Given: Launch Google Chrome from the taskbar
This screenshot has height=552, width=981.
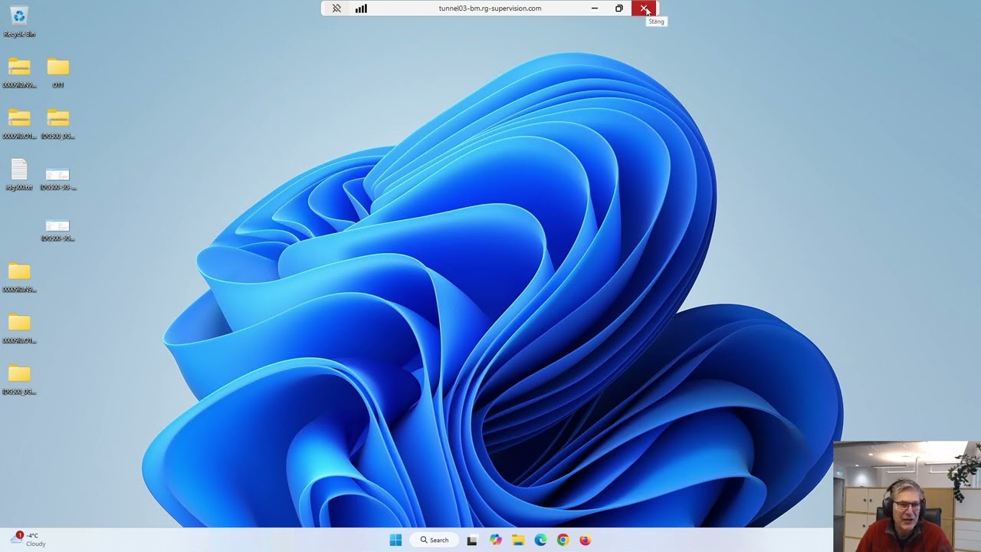Looking at the screenshot, I should 563,540.
